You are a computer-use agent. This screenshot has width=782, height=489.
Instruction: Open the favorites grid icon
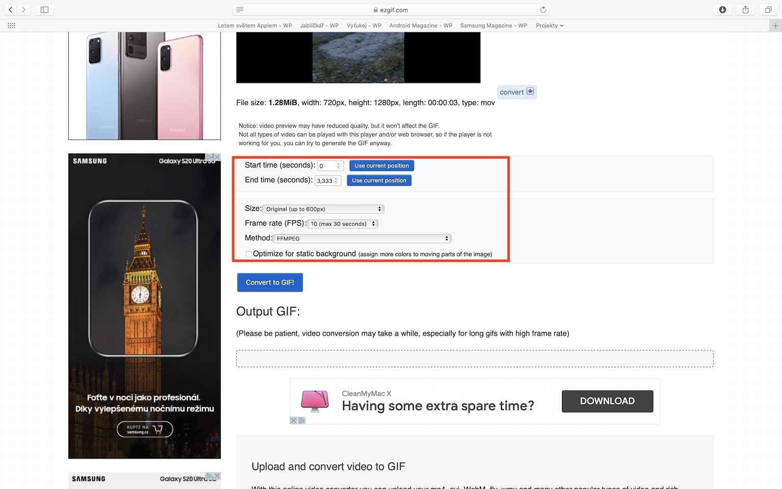(x=11, y=25)
